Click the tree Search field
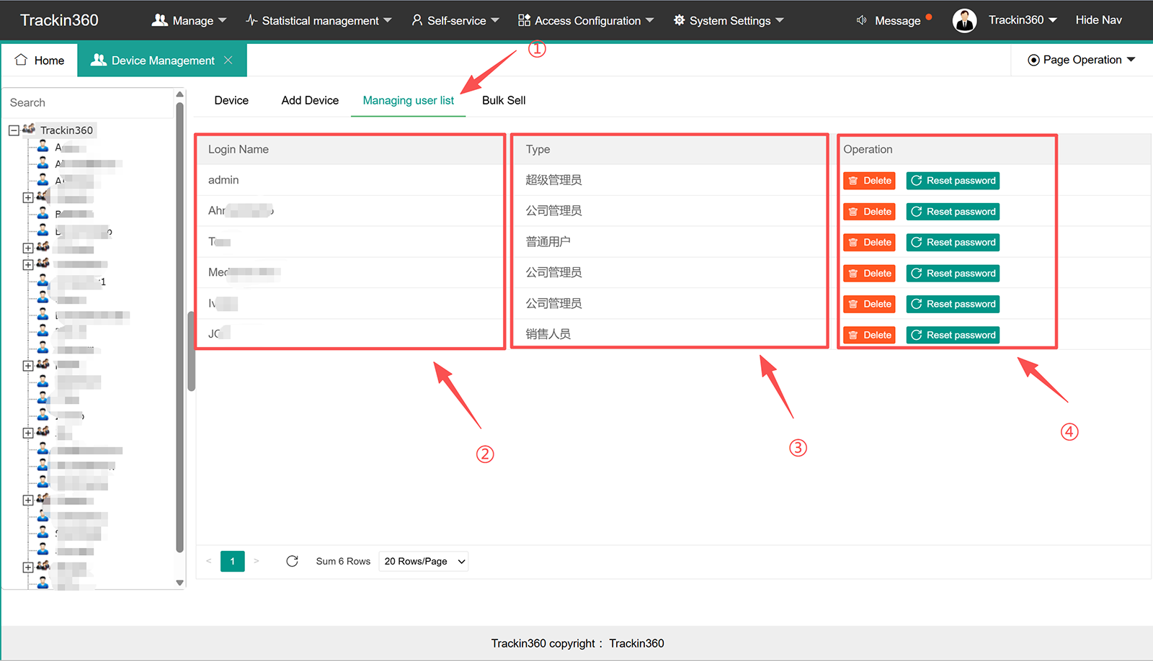The width and height of the screenshot is (1153, 661). (x=88, y=103)
